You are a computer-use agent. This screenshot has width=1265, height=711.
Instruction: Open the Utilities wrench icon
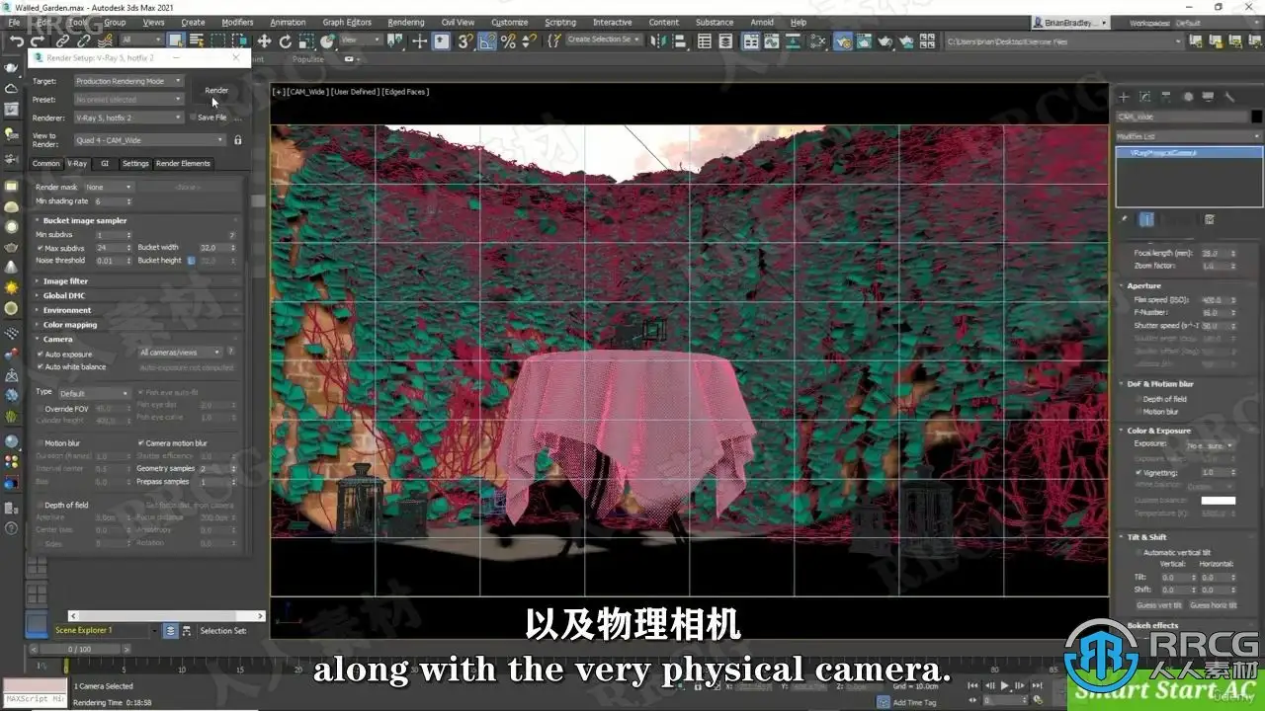pos(1230,97)
